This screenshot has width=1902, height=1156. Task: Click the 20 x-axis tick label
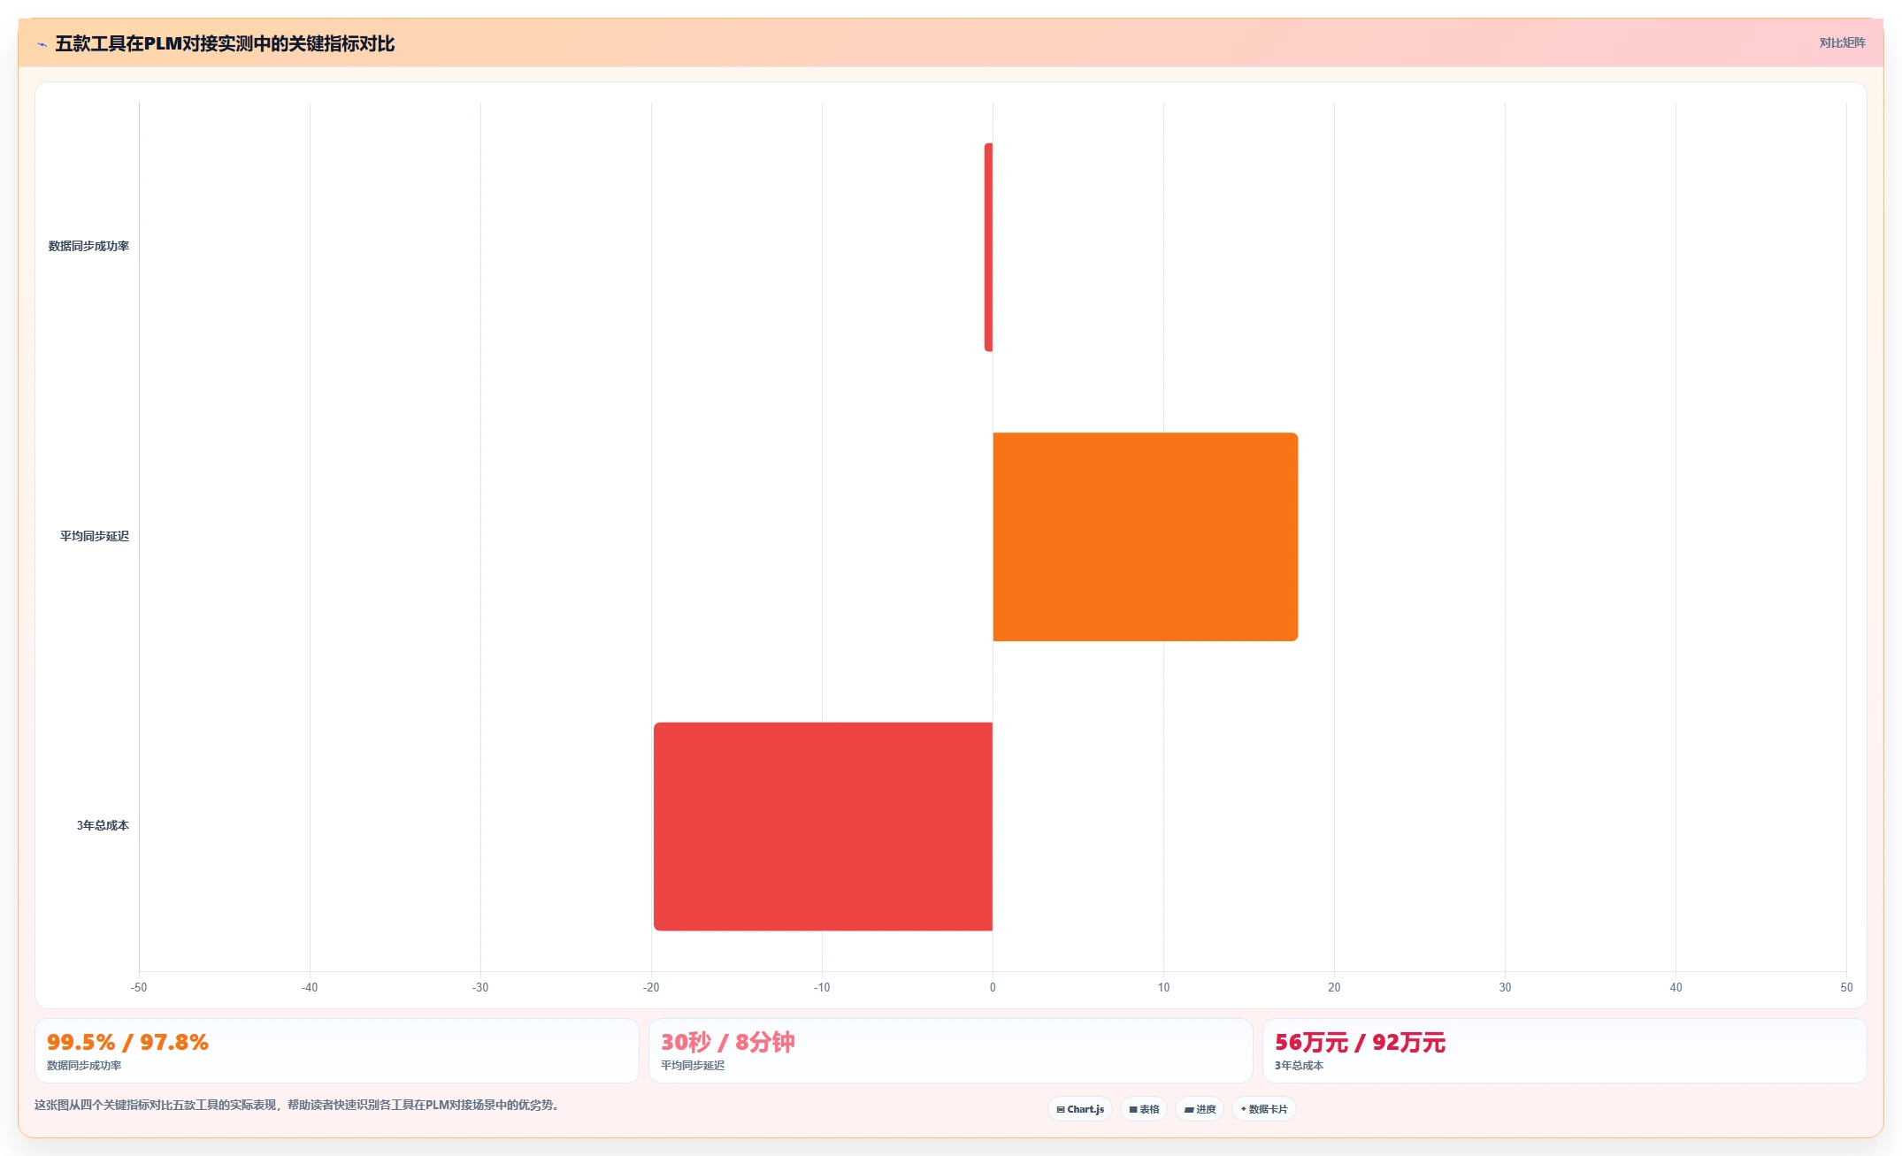[x=1334, y=987]
